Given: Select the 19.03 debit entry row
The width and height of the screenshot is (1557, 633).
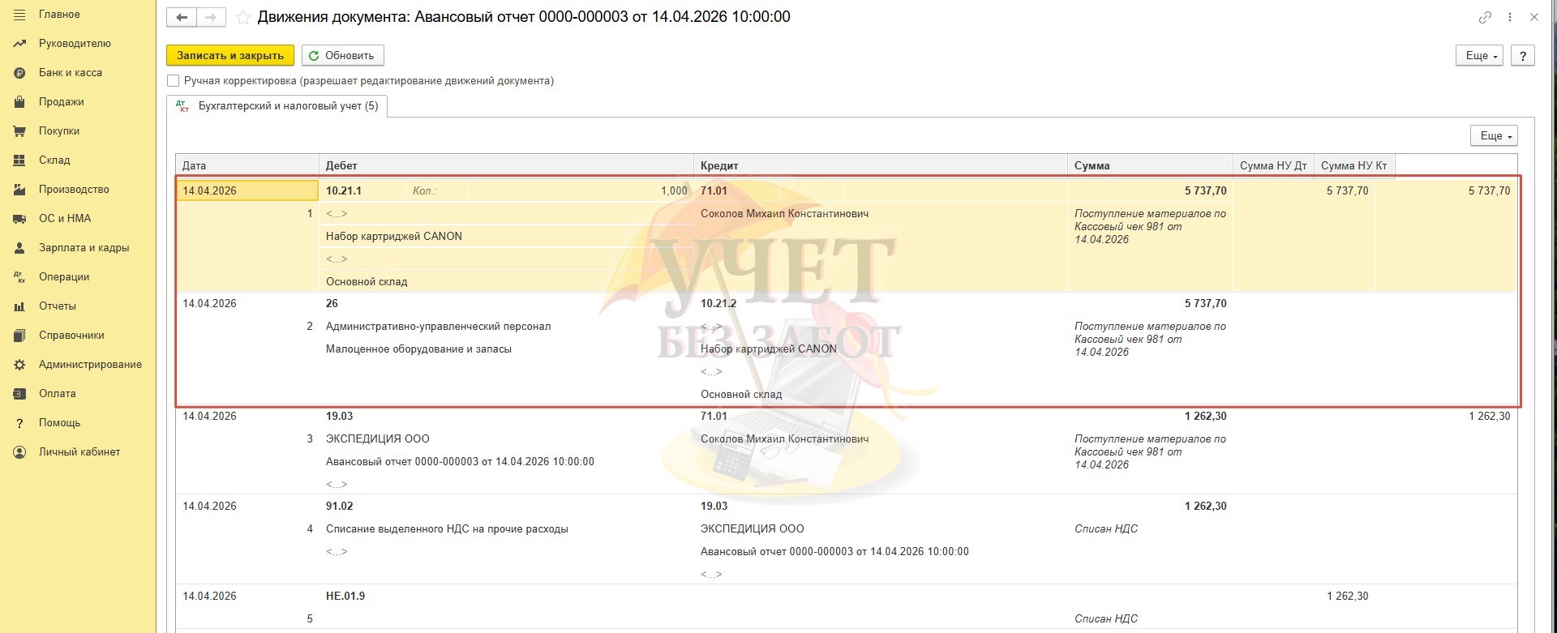Looking at the screenshot, I should click(x=339, y=417).
